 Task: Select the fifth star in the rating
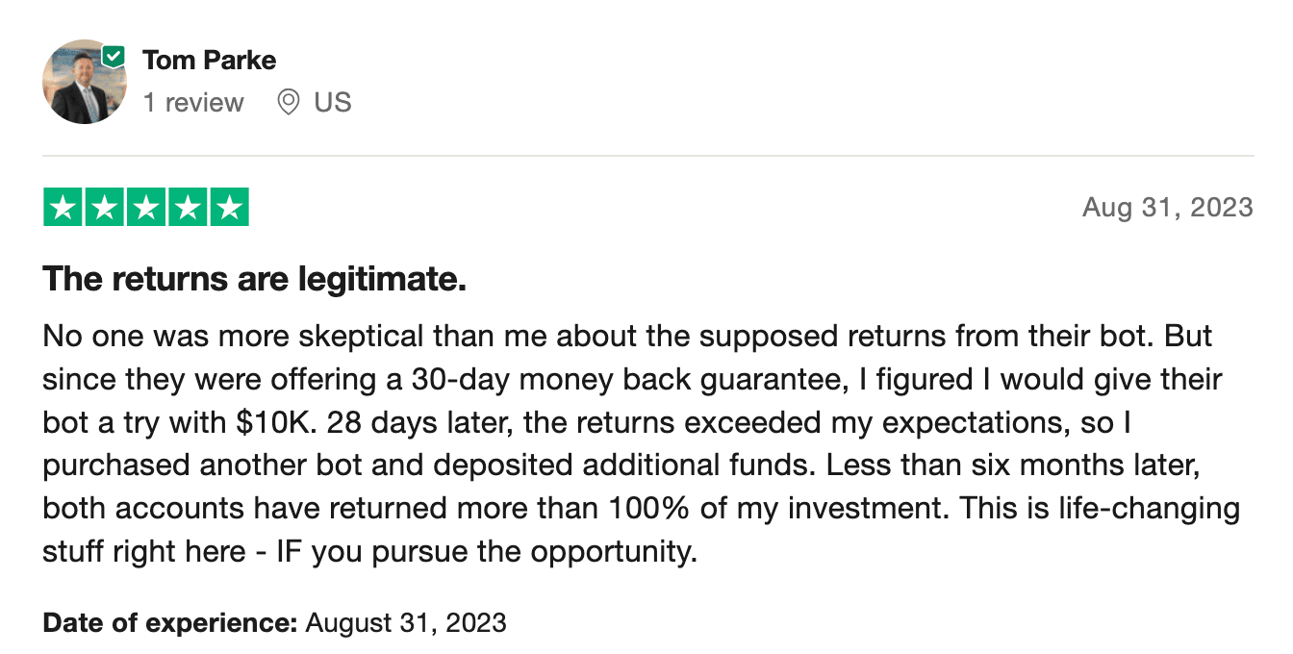click(229, 208)
